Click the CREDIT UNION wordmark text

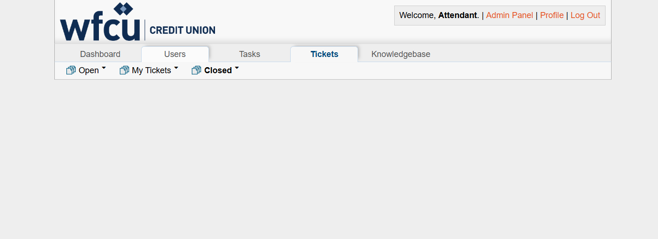(182, 31)
